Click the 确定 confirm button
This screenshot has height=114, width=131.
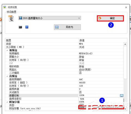110,18
